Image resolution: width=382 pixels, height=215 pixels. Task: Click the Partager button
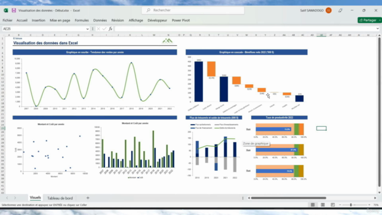pos(368,20)
